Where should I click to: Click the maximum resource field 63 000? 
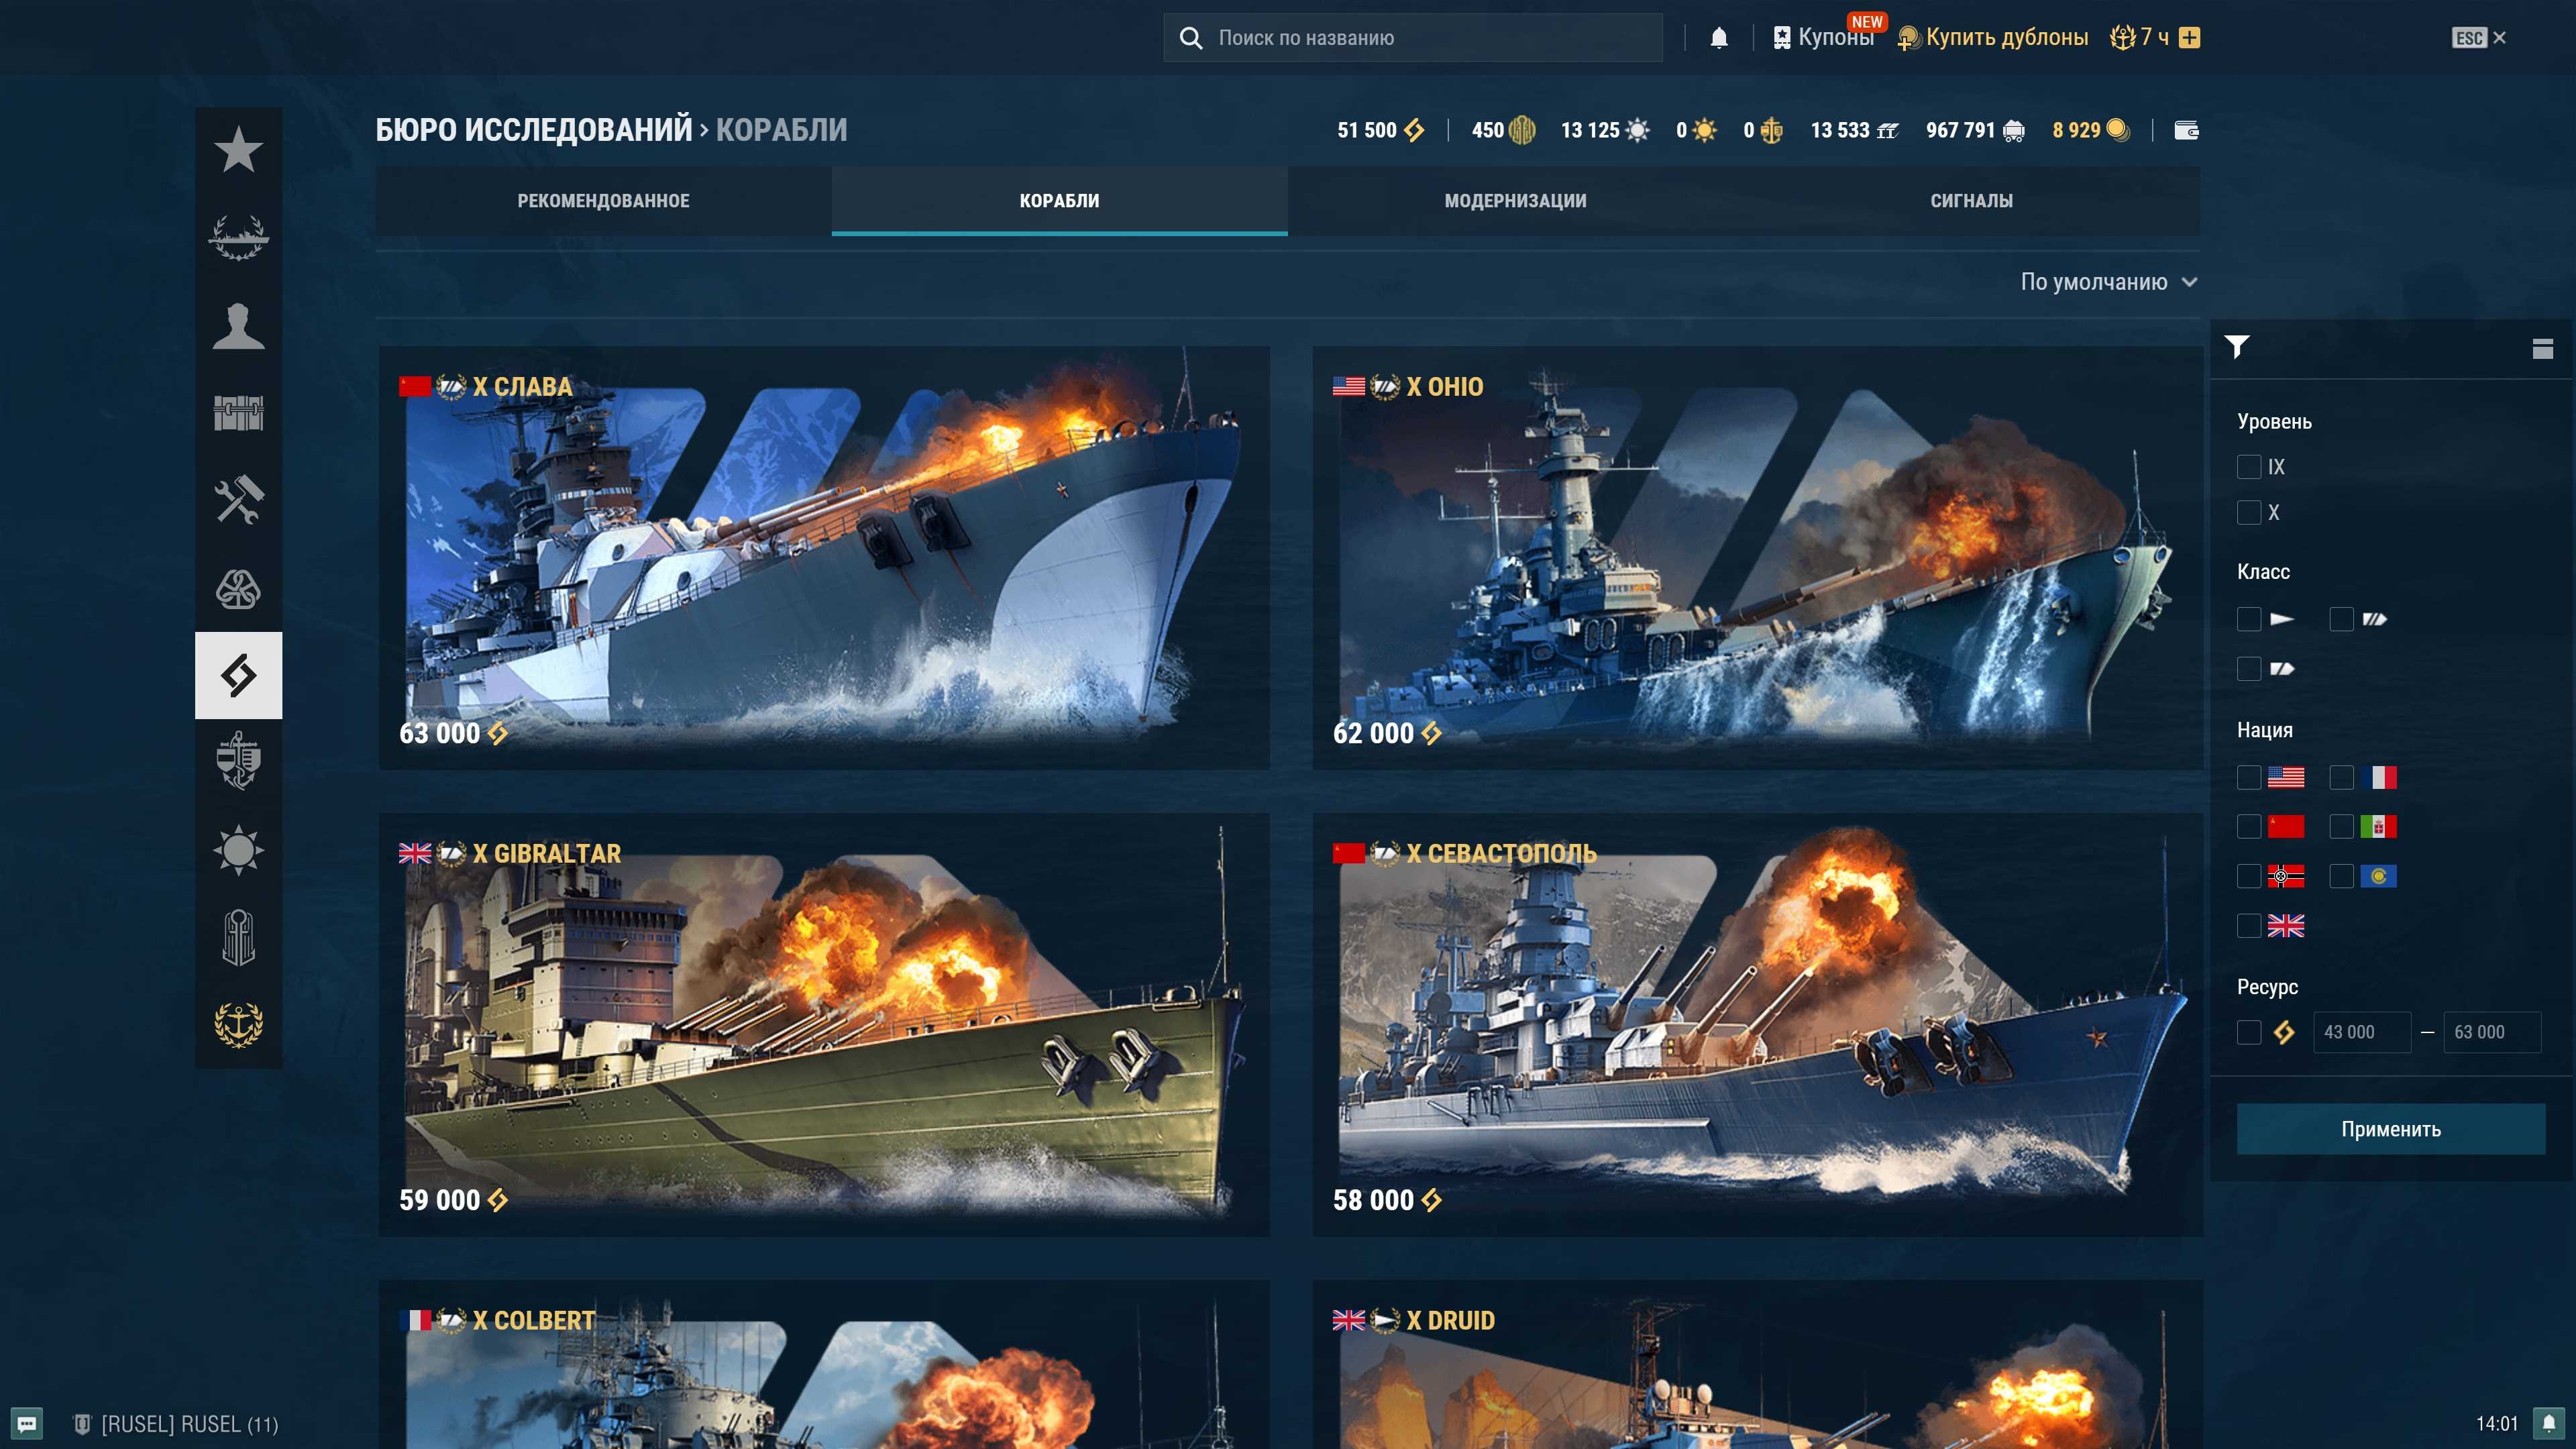tap(2491, 1032)
